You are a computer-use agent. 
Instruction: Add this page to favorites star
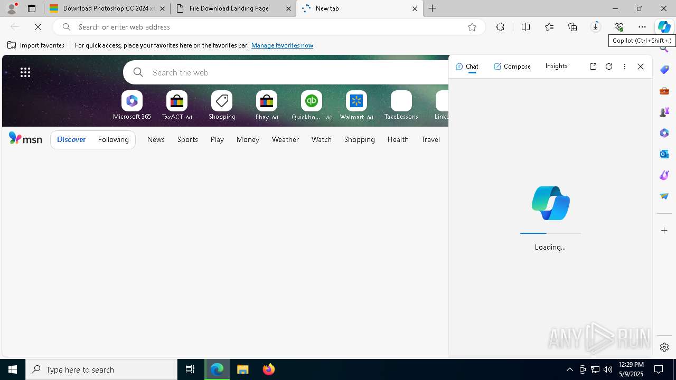point(472,27)
